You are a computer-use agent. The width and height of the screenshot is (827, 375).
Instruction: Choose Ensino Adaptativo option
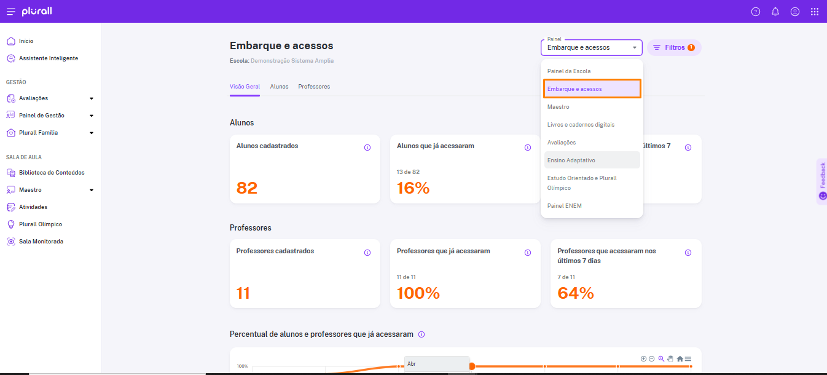pos(592,160)
